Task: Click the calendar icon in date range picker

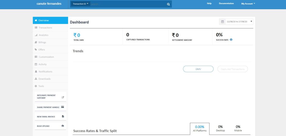Action: [x=222, y=22]
